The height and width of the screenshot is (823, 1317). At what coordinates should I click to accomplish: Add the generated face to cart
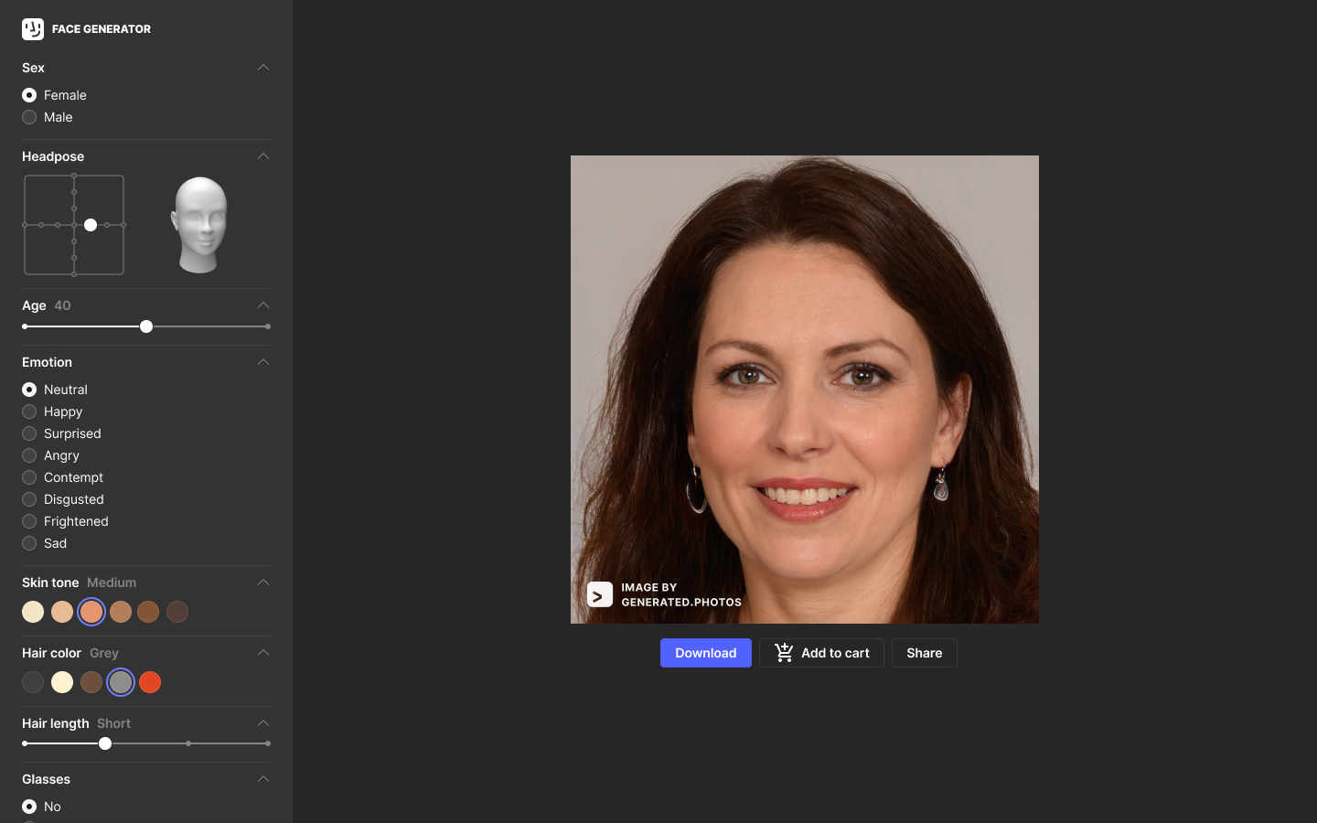coord(821,653)
